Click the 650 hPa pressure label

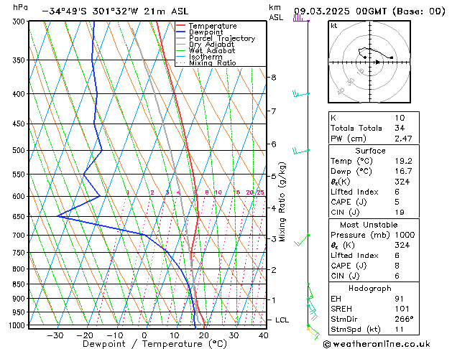[20, 217]
